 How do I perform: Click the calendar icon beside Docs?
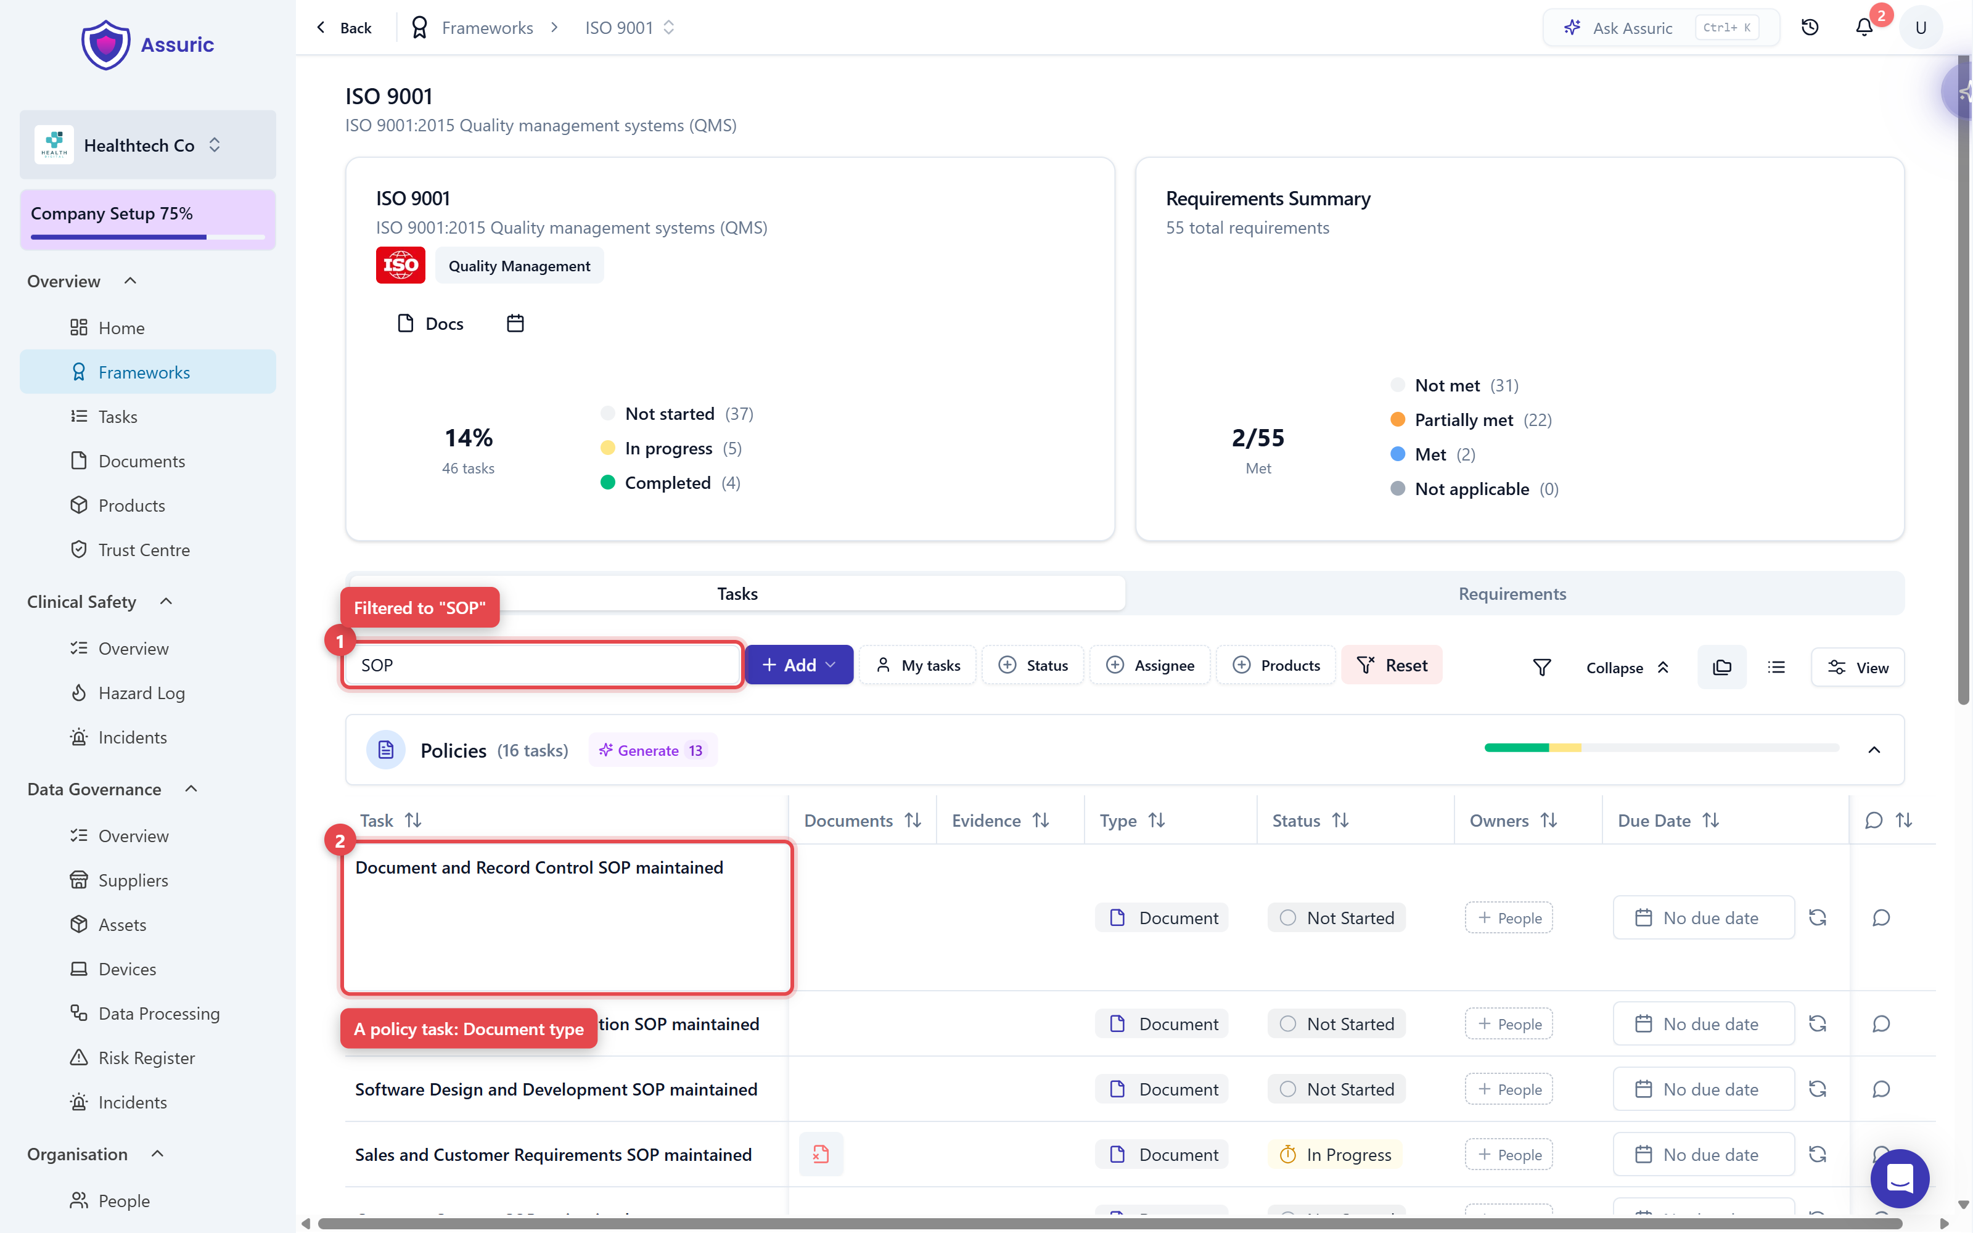[515, 324]
